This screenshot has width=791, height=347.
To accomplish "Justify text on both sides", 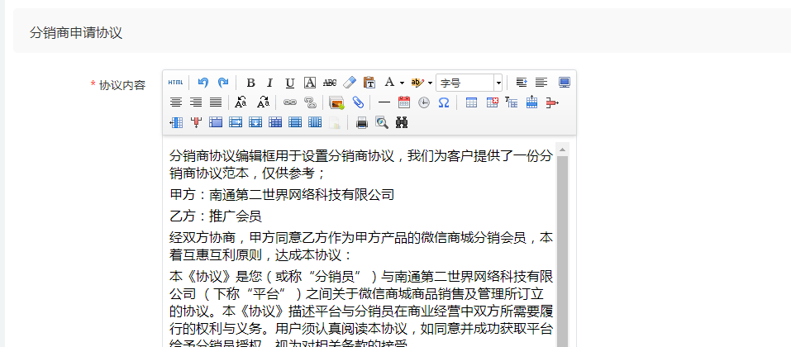I will 216,103.
